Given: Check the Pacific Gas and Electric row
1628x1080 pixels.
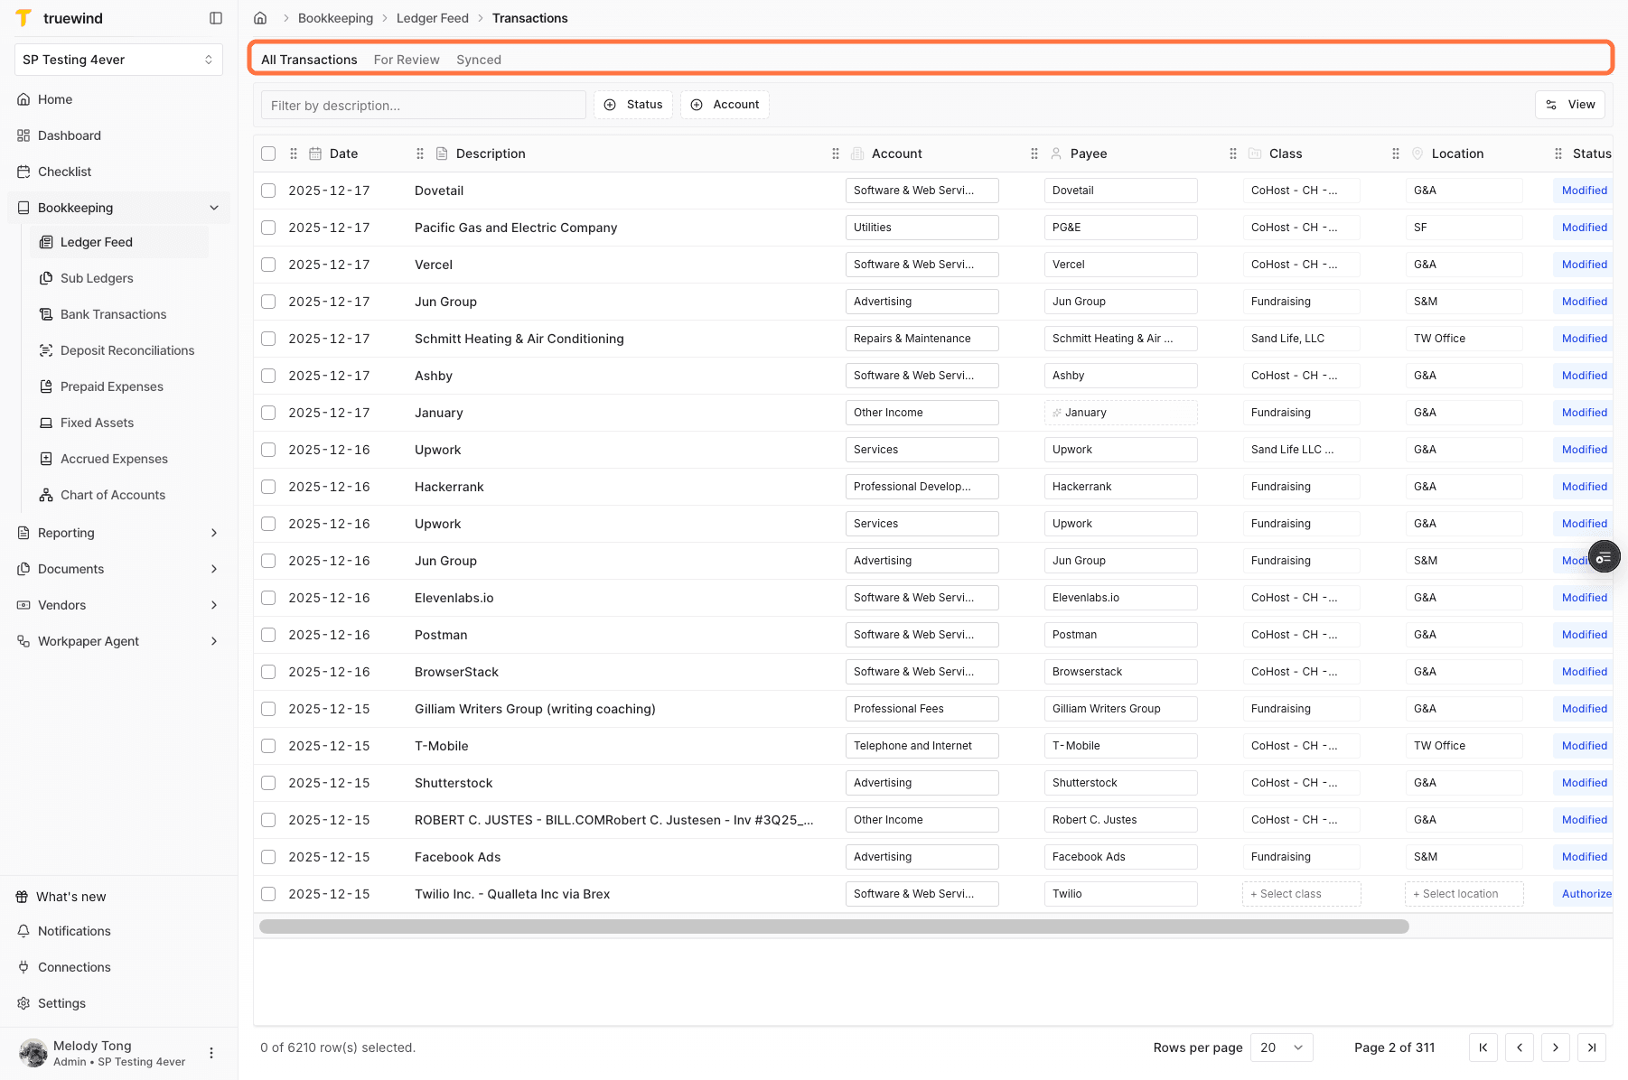Looking at the screenshot, I should point(268,228).
